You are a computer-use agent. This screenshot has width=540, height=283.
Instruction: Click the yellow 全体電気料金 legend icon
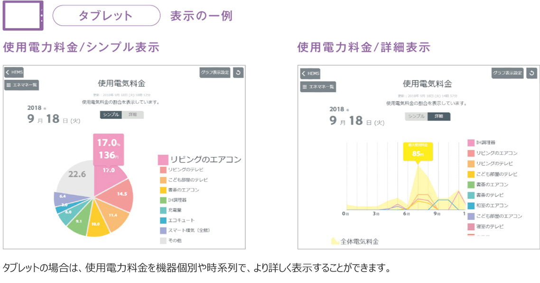point(335,241)
